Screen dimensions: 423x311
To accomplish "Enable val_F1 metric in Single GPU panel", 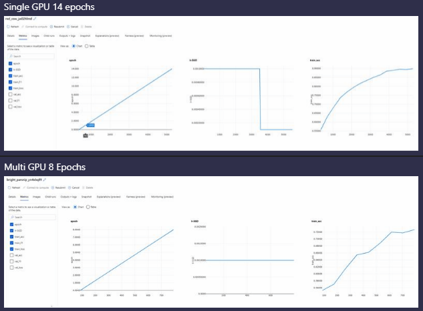I will 10,101.
